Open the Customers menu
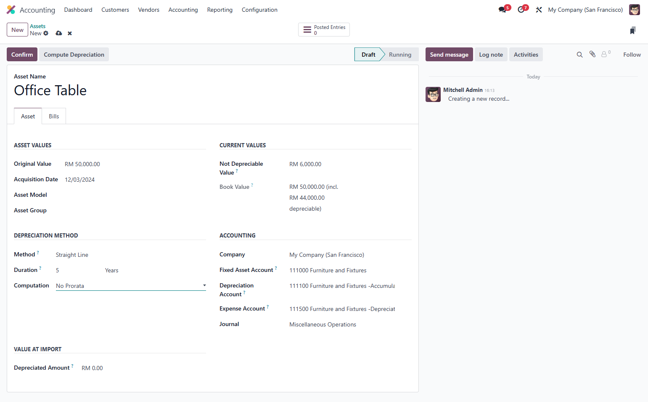This screenshot has width=648, height=402. click(x=115, y=10)
